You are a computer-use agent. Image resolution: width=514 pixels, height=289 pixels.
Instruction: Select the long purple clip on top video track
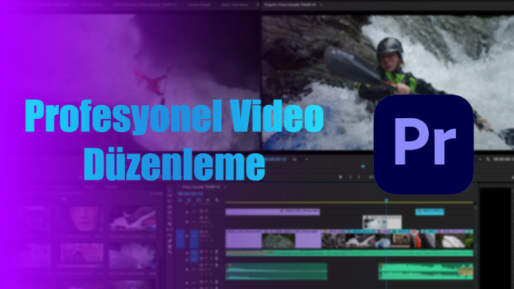272,212
